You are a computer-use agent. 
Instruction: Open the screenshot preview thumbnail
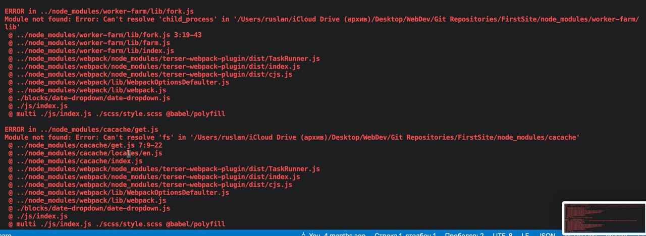tap(603, 218)
